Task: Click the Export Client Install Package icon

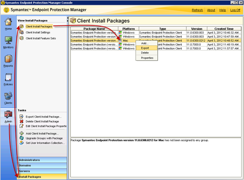Action: pyautogui.click(x=21, y=116)
